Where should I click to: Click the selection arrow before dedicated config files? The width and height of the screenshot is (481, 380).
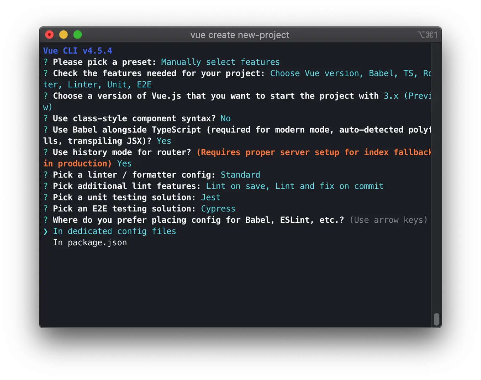(45, 231)
